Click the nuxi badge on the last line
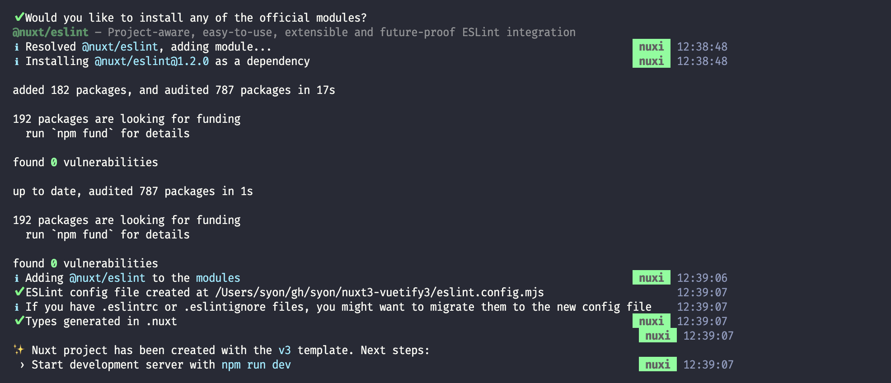This screenshot has width=891, height=383. pos(657,364)
